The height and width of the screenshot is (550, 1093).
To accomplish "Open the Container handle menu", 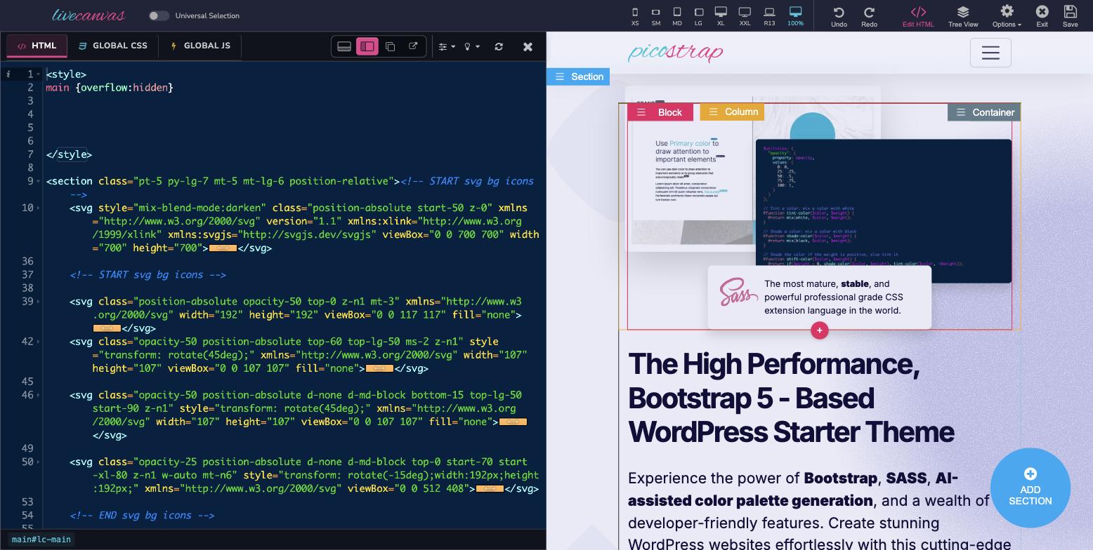I will click(984, 112).
